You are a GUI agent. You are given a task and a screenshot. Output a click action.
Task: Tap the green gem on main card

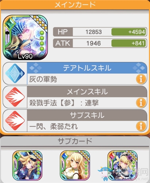(x=10, y=23)
